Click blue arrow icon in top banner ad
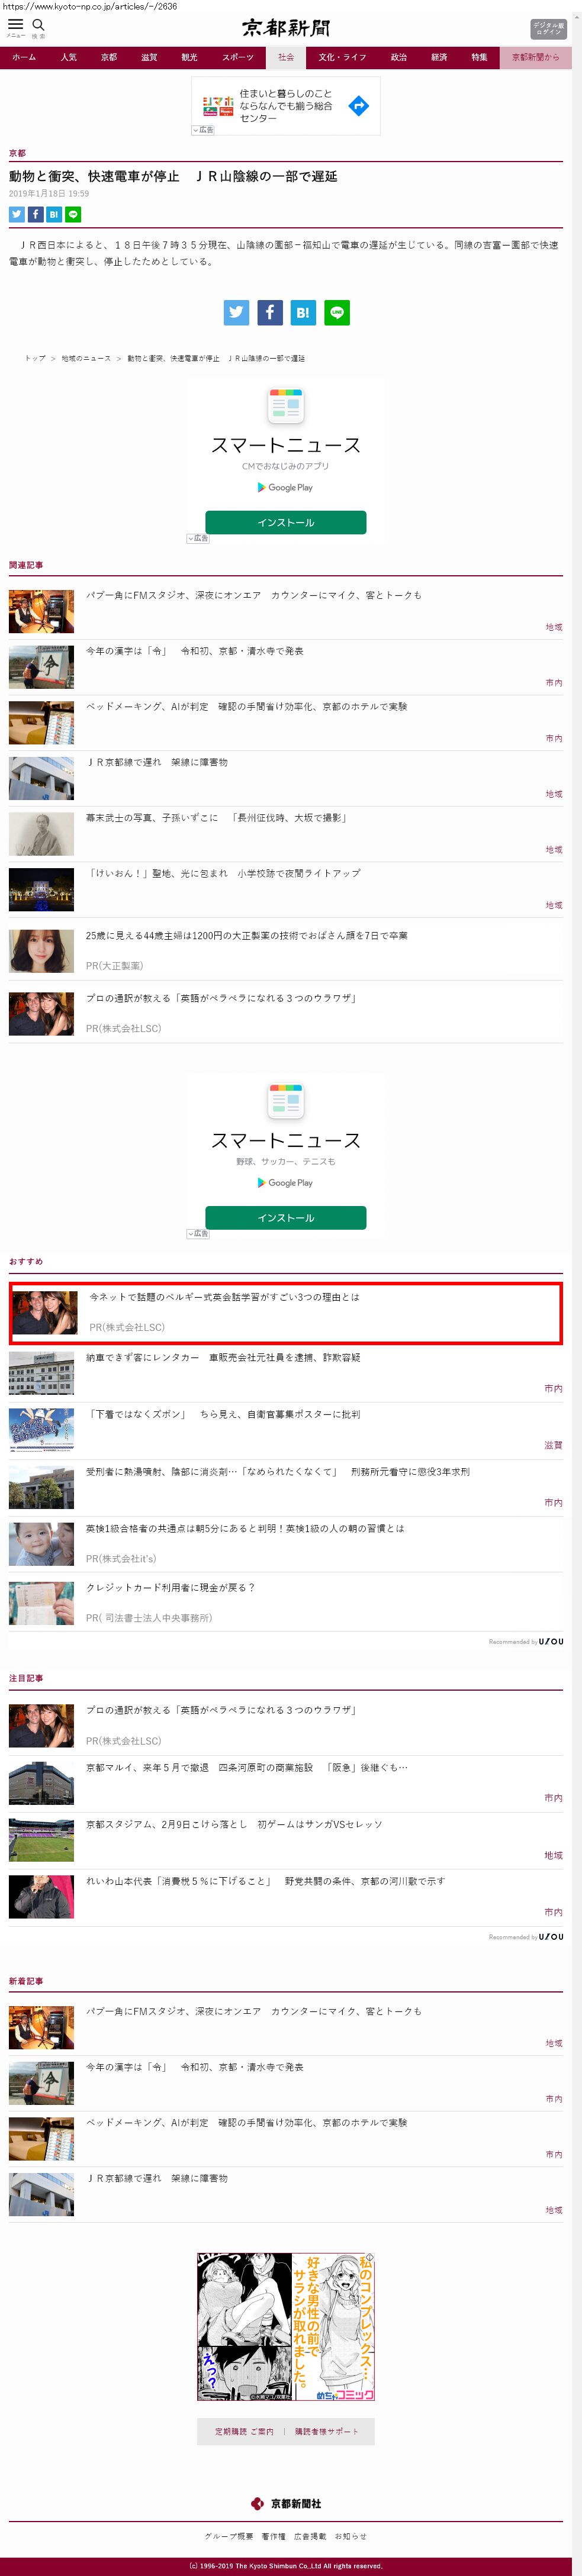Image resolution: width=582 pixels, height=2576 pixels. (x=358, y=106)
